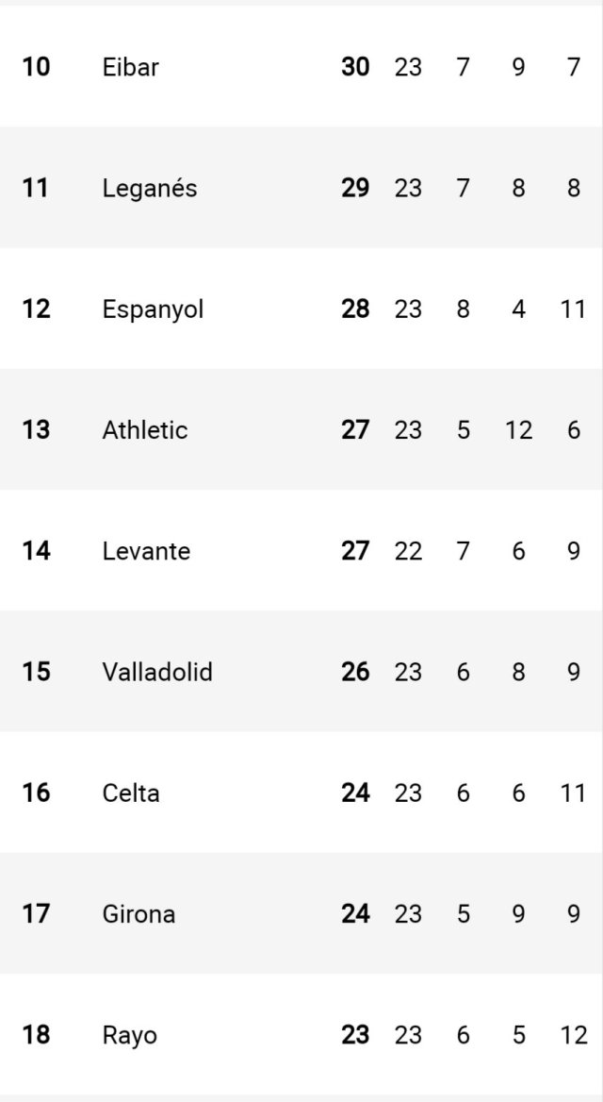The image size is (603, 1102).
Task: Open the Eibar team link
Action: click(130, 67)
